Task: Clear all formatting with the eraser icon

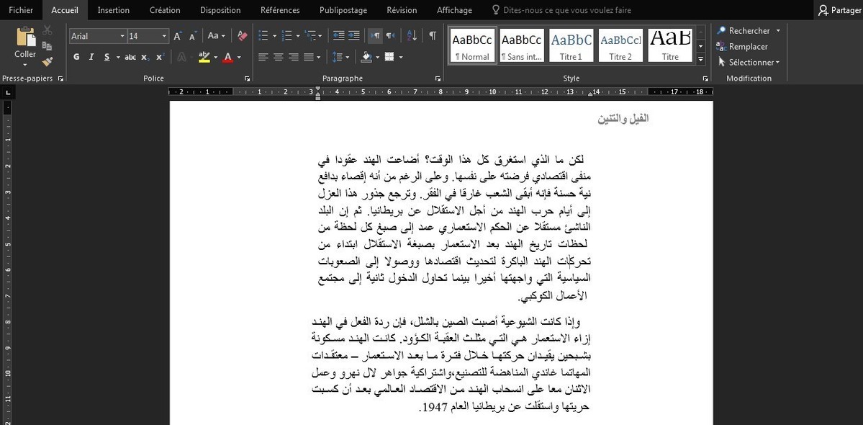Action: 242,36
